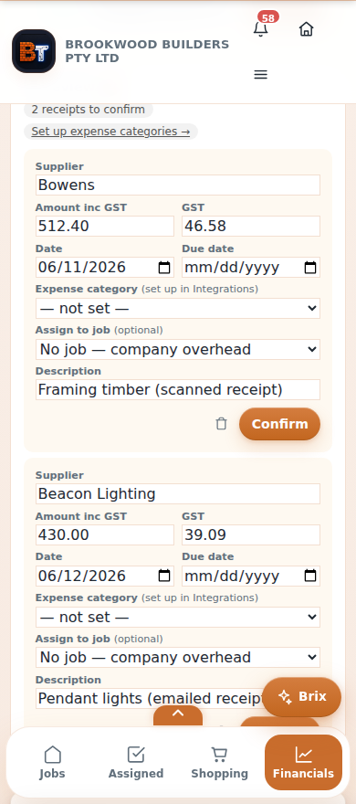Switch to the Jobs tab
This screenshot has height=804, width=356.
52,762
